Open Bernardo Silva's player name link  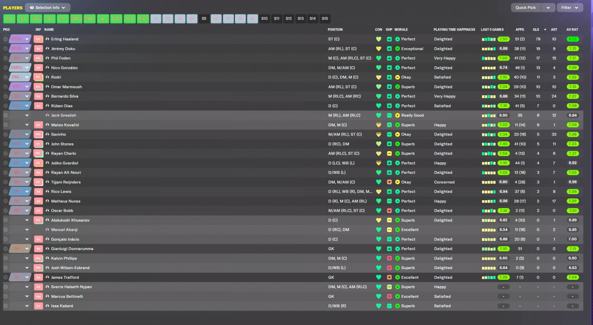pyautogui.click(x=64, y=96)
